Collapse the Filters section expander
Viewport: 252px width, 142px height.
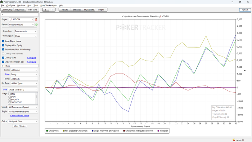(3, 66)
